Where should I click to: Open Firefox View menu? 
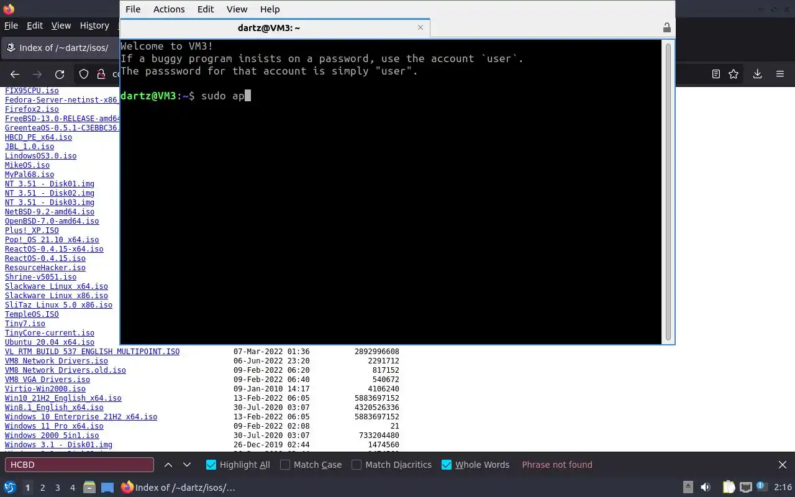click(x=61, y=25)
